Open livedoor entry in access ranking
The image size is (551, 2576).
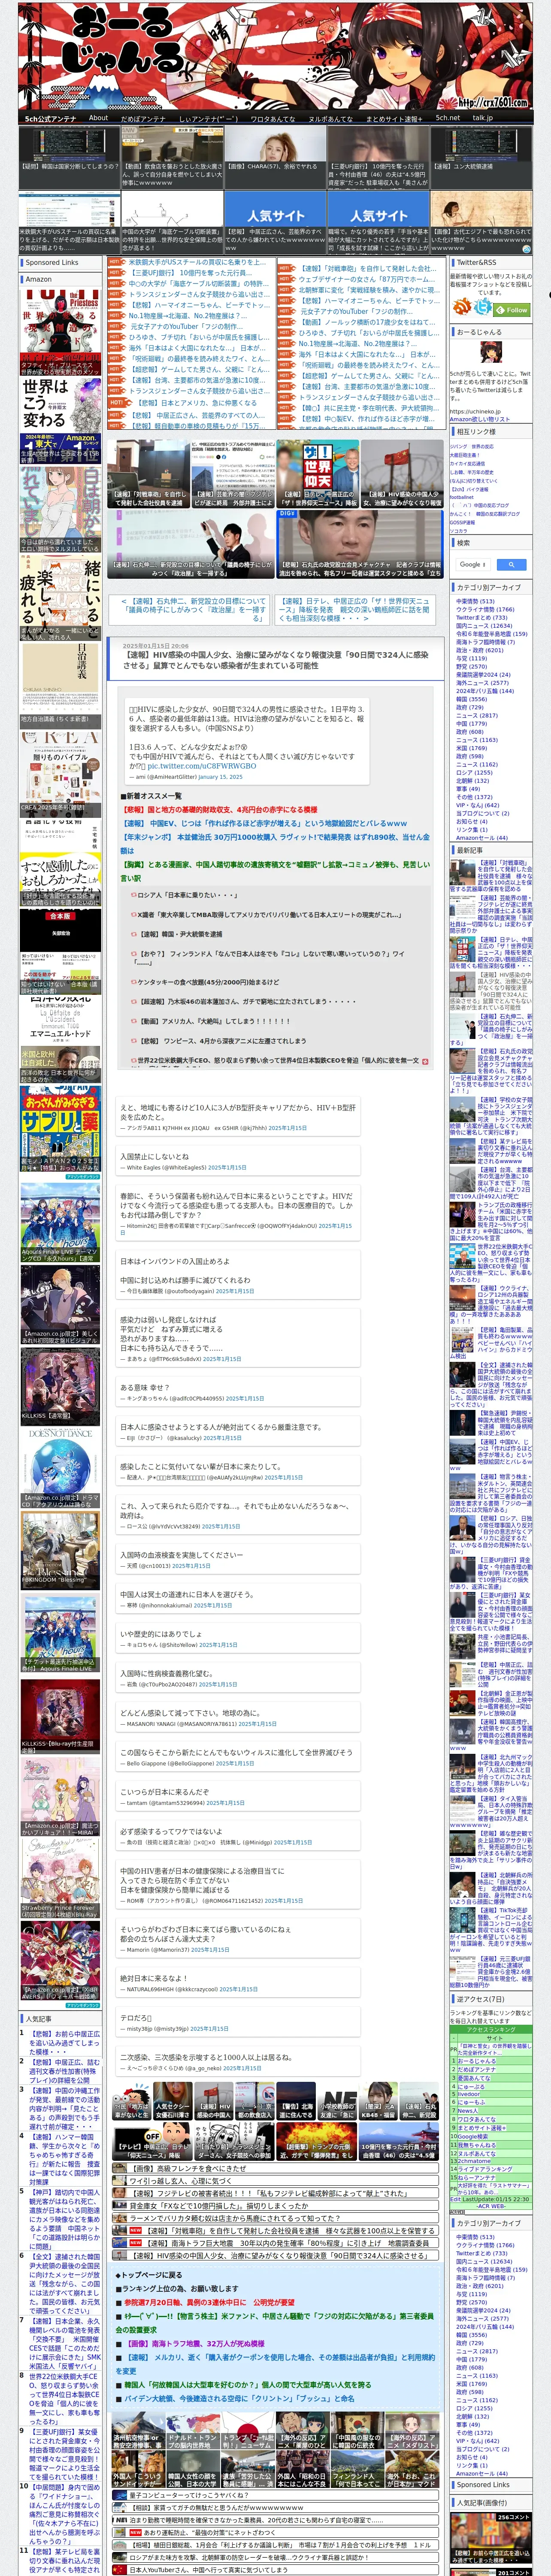click(469, 2094)
